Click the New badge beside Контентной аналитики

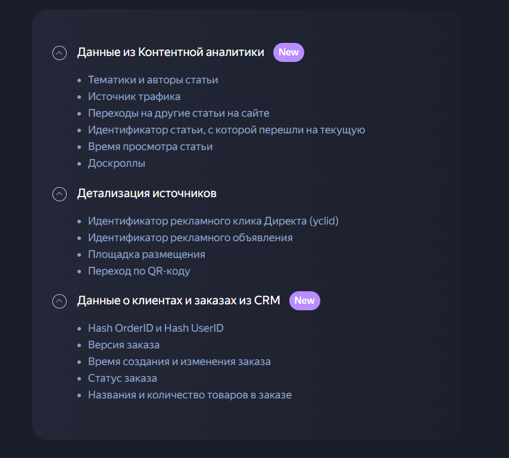click(288, 52)
